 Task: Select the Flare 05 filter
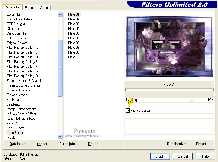(74, 33)
